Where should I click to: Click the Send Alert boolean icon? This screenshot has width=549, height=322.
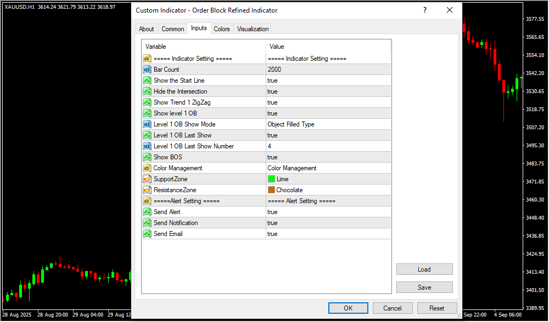tap(147, 212)
